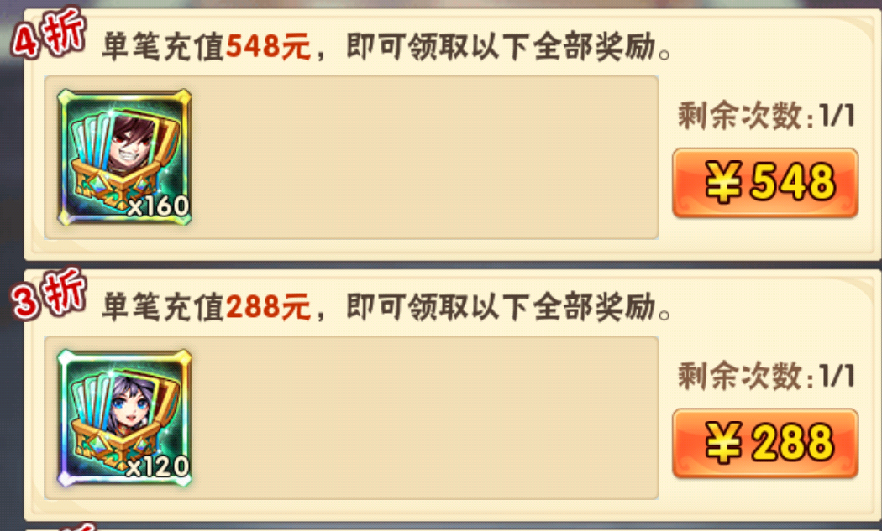Select the 288元 offer description text
The image size is (882, 531).
tap(386, 307)
